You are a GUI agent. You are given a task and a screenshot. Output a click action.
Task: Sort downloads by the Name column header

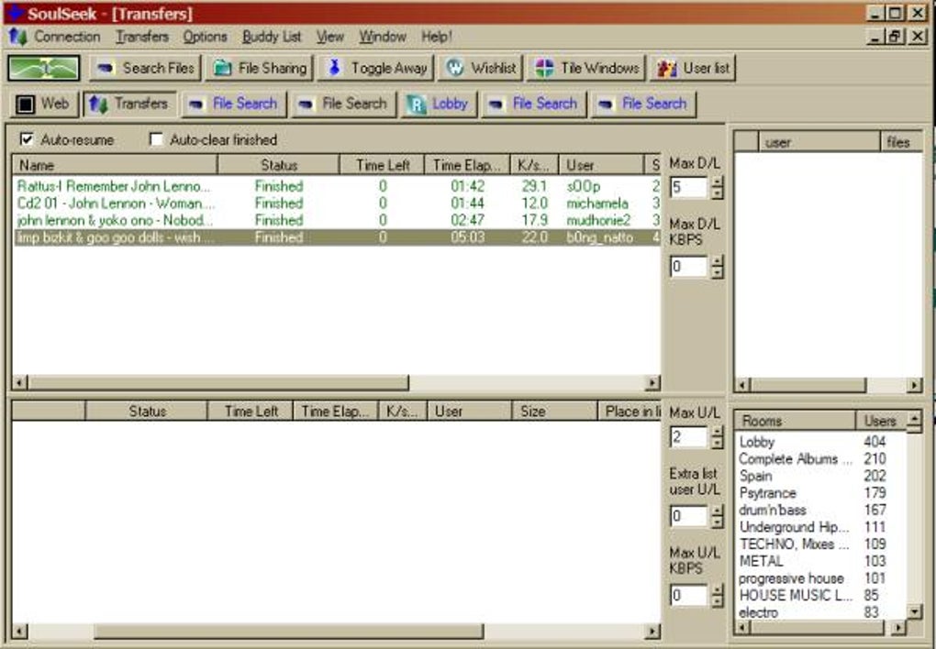(116, 165)
